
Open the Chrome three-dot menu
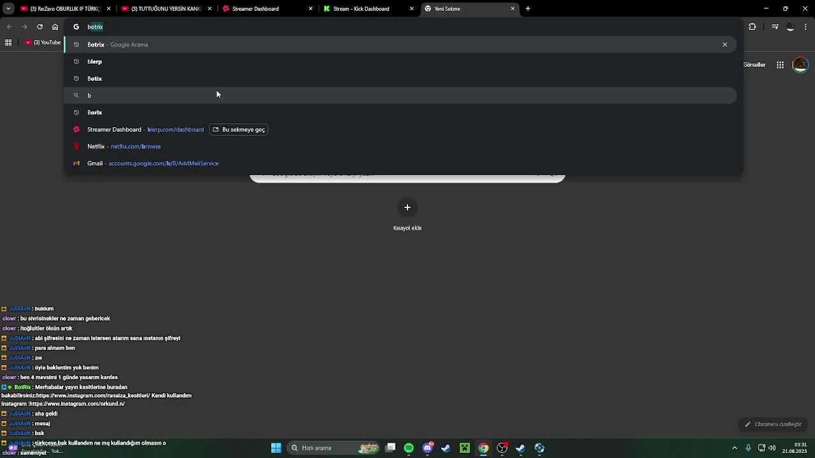click(806, 27)
